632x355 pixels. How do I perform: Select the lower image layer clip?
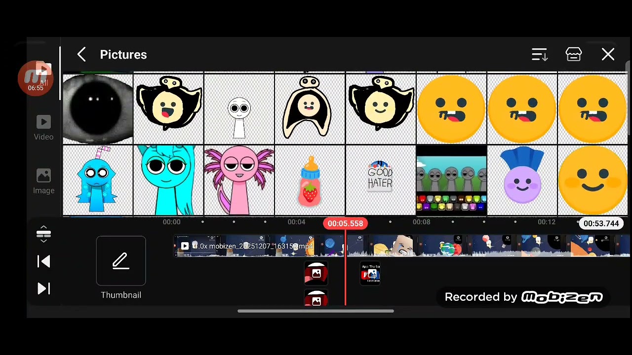316,298
